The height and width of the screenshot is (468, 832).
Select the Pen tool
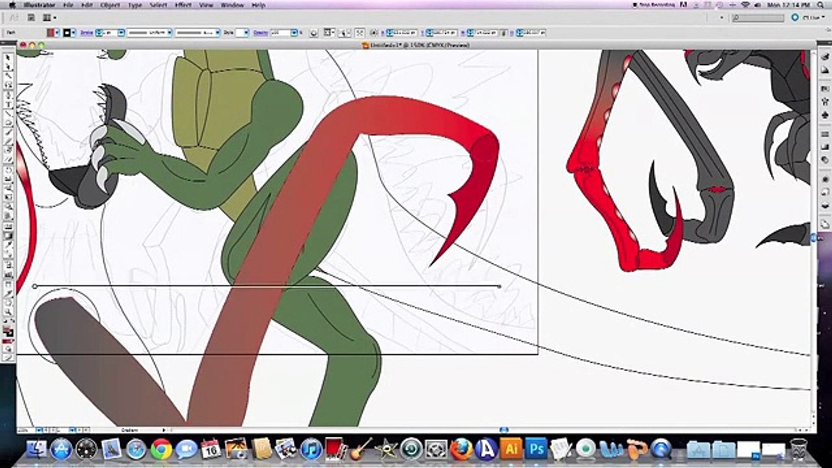(x=8, y=95)
